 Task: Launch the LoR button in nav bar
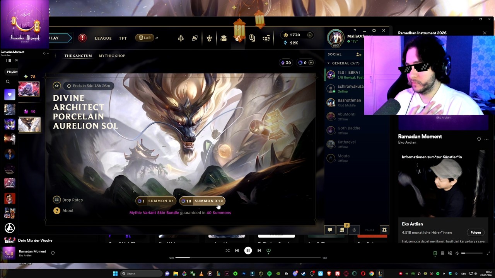(145, 38)
